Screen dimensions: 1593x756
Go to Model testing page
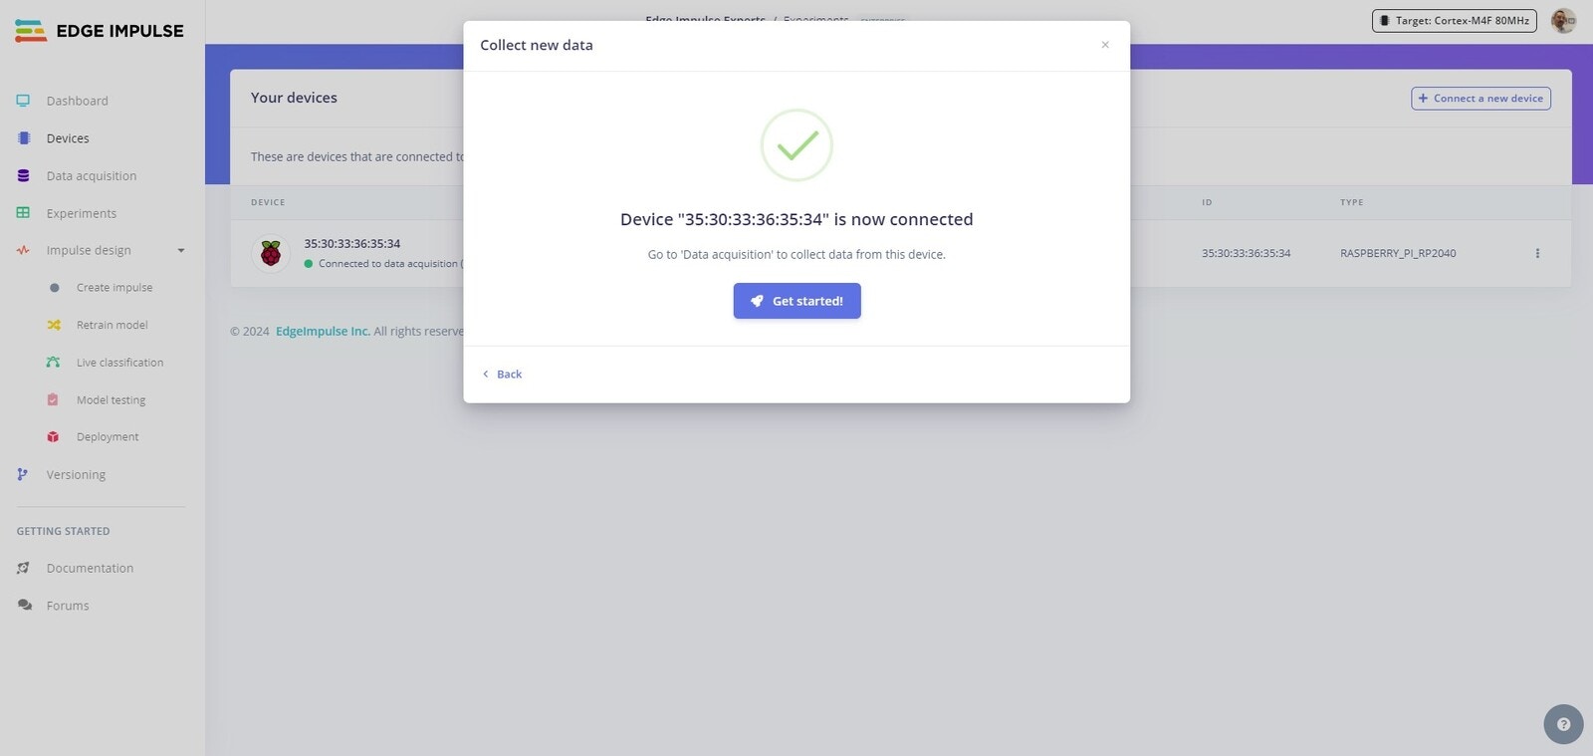[111, 400]
